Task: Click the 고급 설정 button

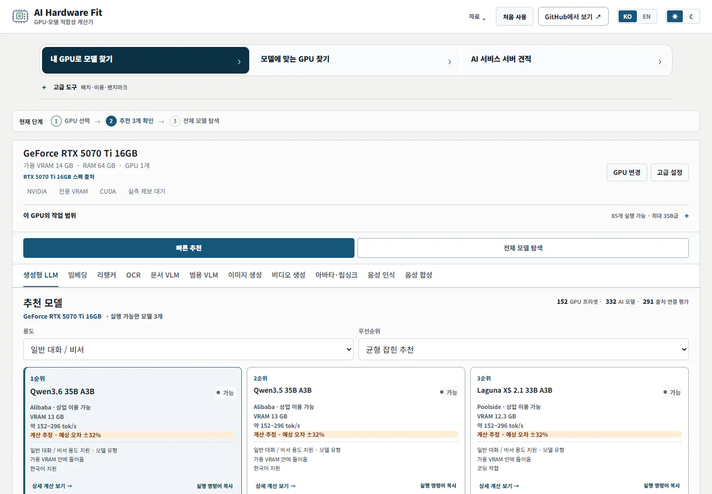Action: pyautogui.click(x=669, y=172)
